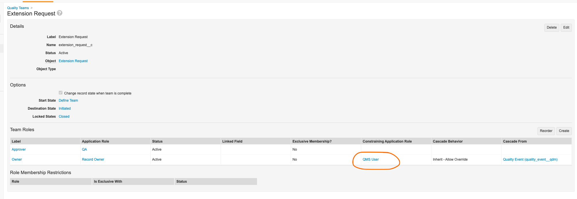
Task: Open the Record Owner application role
Action: click(93, 159)
